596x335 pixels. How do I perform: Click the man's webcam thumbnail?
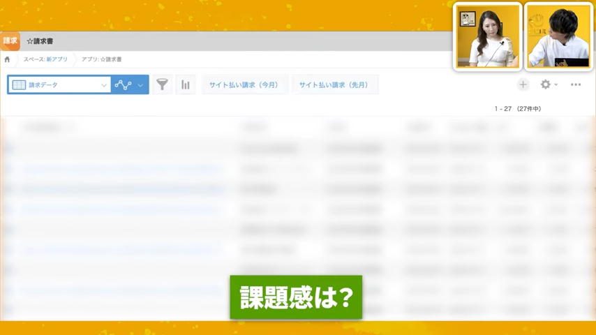point(558,36)
